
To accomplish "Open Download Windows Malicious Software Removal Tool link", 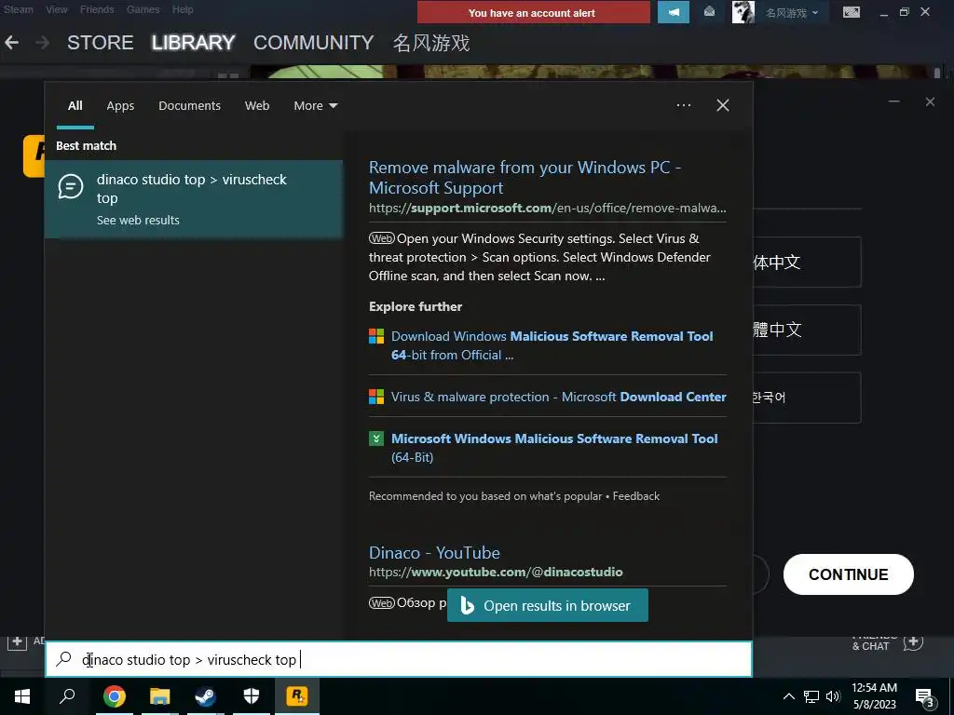I will coord(552,345).
